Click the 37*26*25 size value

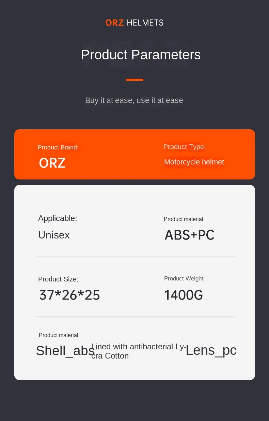(70, 295)
